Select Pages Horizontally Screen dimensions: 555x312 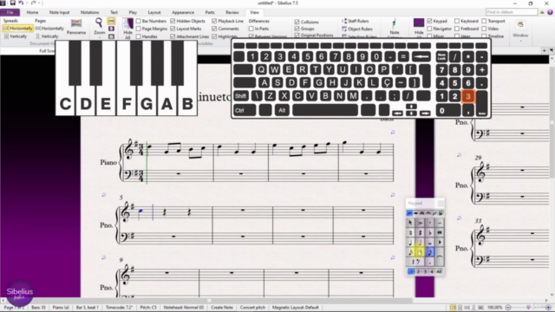pos(49,29)
